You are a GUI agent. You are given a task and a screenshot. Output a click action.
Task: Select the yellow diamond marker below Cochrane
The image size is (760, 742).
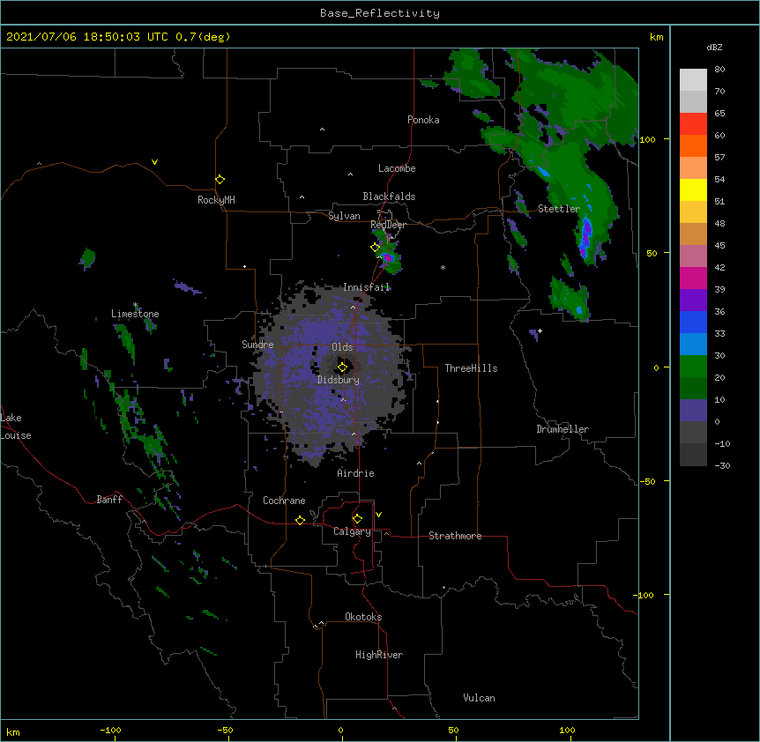point(300,520)
